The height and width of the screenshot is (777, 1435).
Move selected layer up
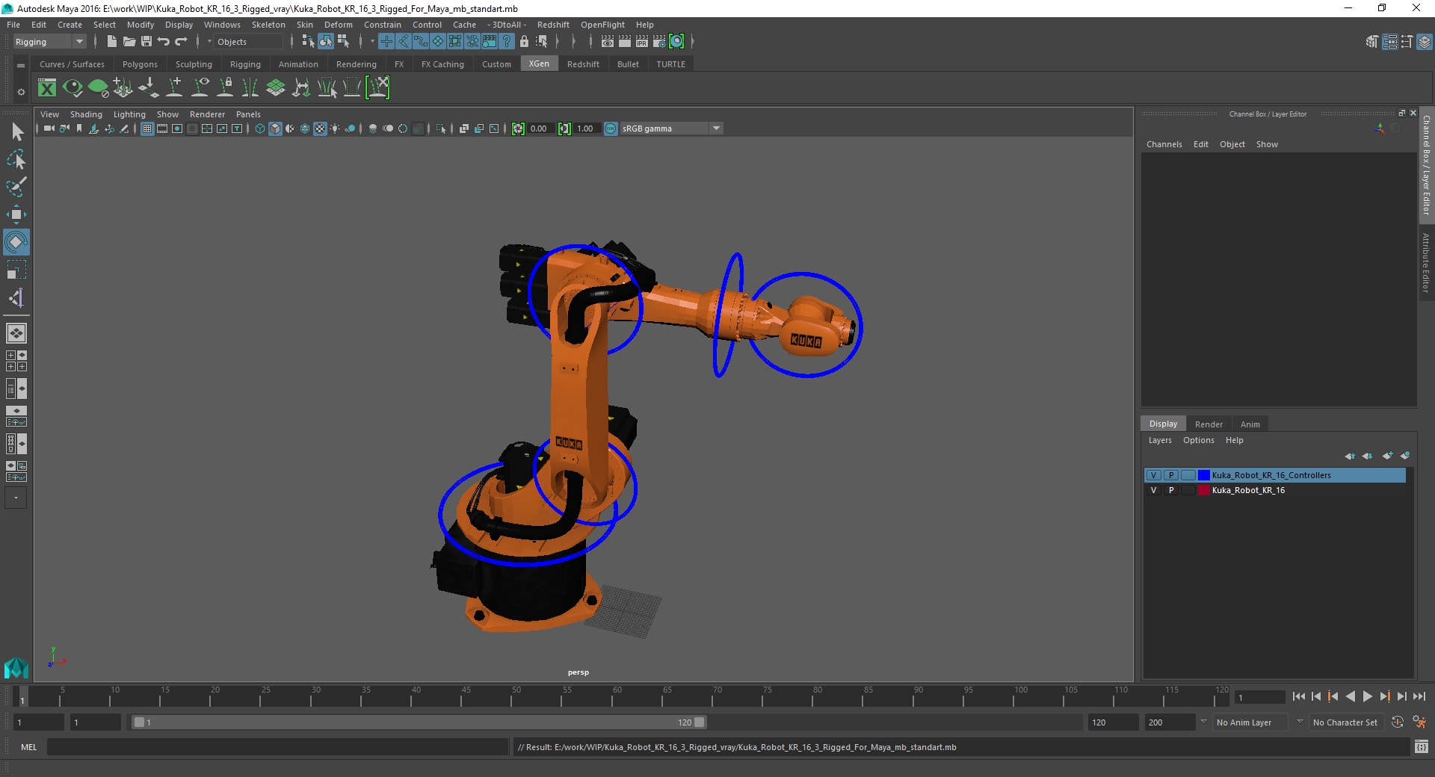click(x=1350, y=456)
